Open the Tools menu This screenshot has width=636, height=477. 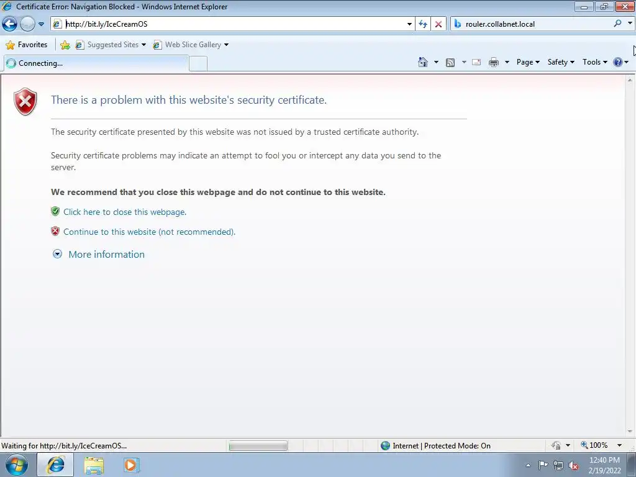[x=594, y=62]
